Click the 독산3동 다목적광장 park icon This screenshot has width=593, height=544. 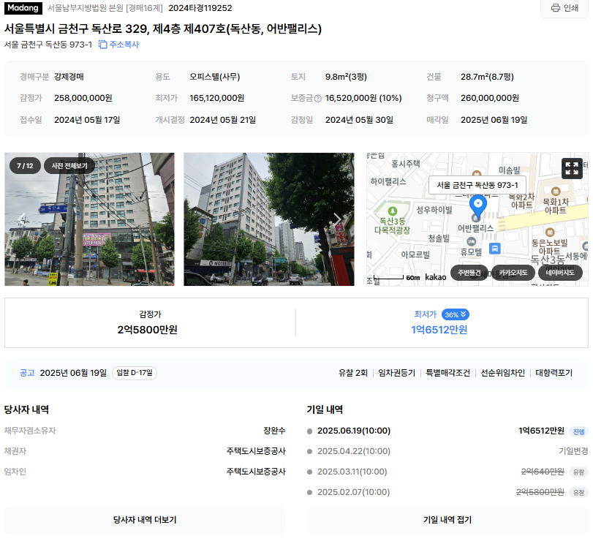393,211
